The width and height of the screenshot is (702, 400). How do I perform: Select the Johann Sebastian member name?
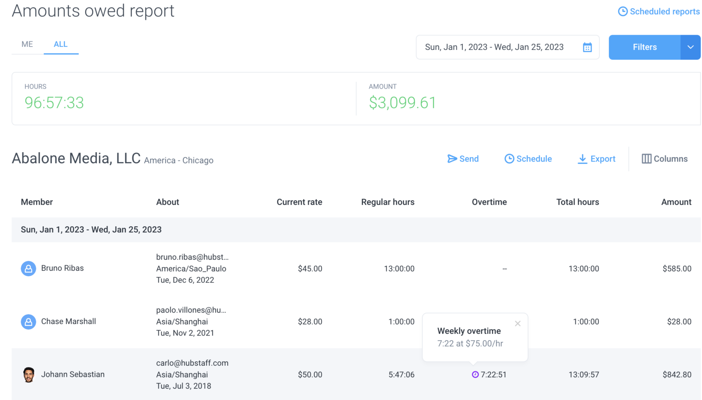pyautogui.click(x=73, y=375)
